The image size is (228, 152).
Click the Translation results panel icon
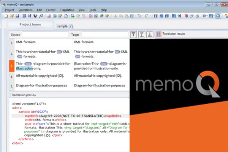(159, 34)
